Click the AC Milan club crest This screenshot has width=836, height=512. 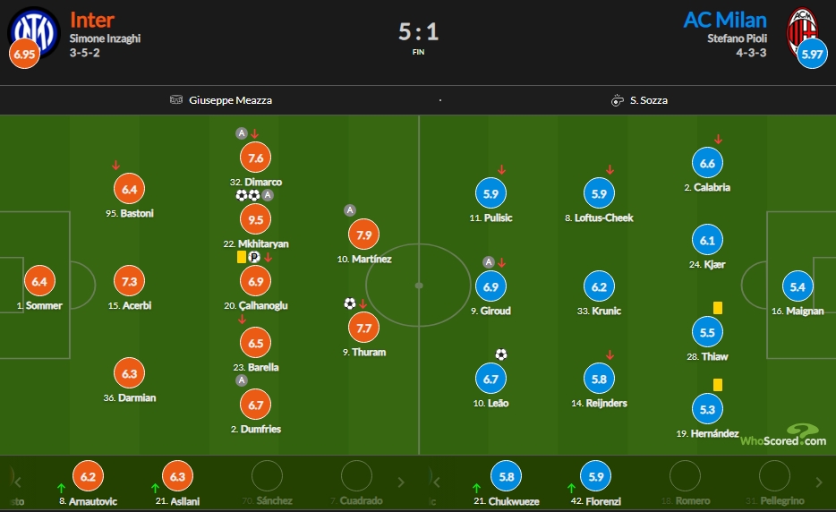tap(803, 31)
